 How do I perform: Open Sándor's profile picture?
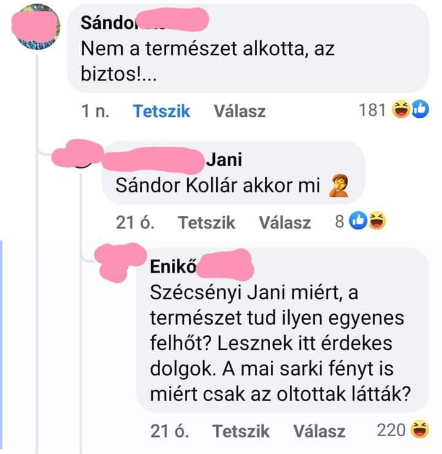coord(36,26)
